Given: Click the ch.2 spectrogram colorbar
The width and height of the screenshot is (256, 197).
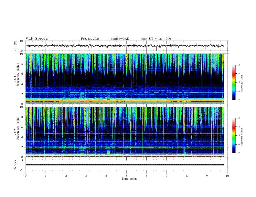Looking at the screenshot, I should pos(234,136).
